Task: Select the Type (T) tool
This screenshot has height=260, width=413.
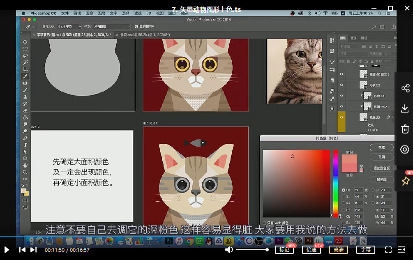Action: 25,145
